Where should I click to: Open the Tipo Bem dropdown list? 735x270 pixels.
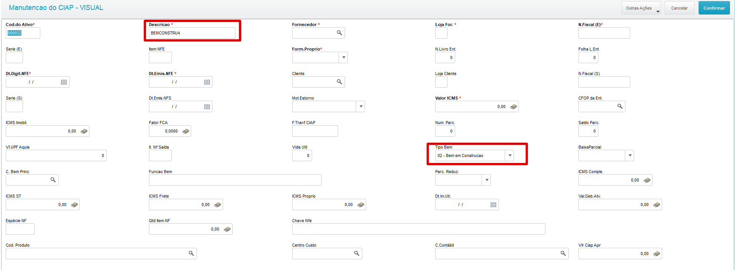pos(510,155)
